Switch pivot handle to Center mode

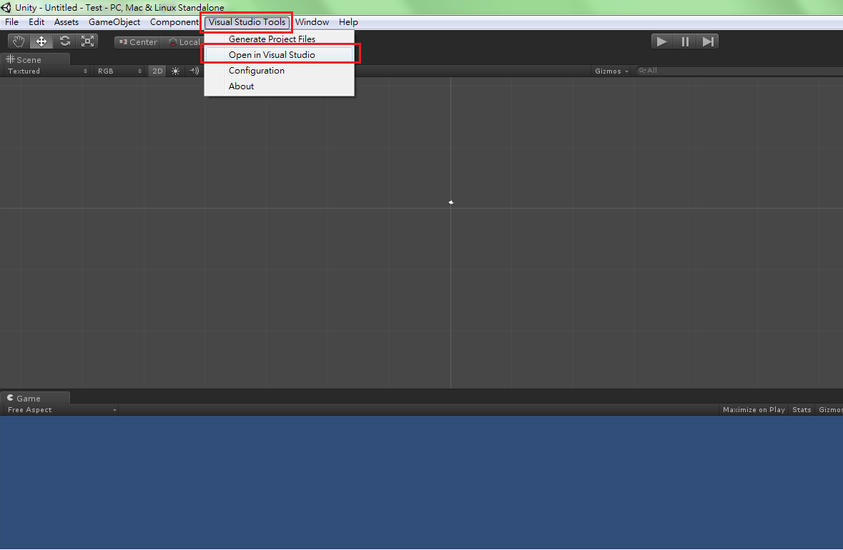tap(137, 41)
